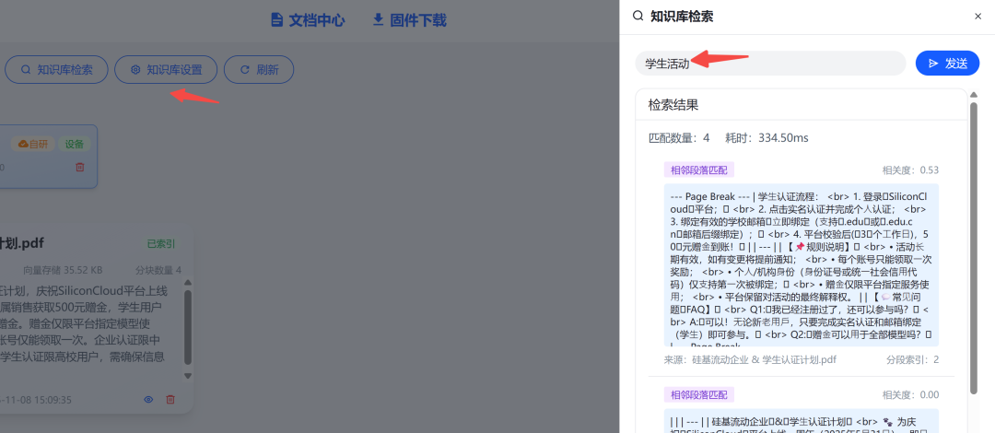Click the search query field containing 学生活动
Viewport: 995px width, 433px height.
click(x=770, y=63)
